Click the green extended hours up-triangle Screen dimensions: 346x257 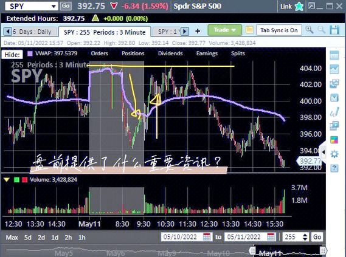pyautogui.click(x=95, y=18)
